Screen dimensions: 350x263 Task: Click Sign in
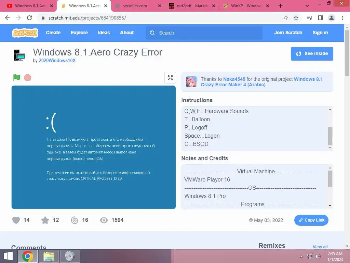point(320,33)
